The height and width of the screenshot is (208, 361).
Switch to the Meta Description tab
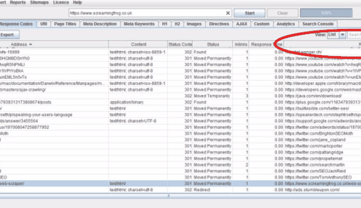point(100,24)
